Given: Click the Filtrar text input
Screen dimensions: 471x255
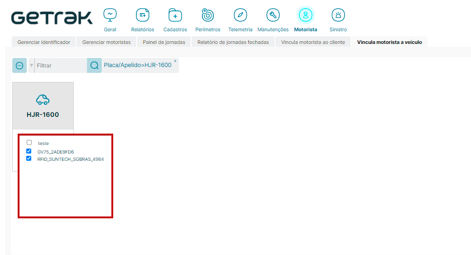Looking at the screenshot, I should [61, 66].
